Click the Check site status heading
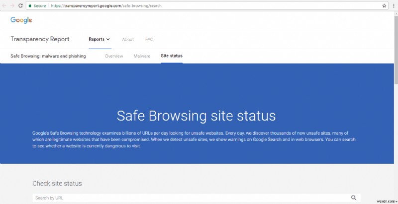 (x=57, y=184)
